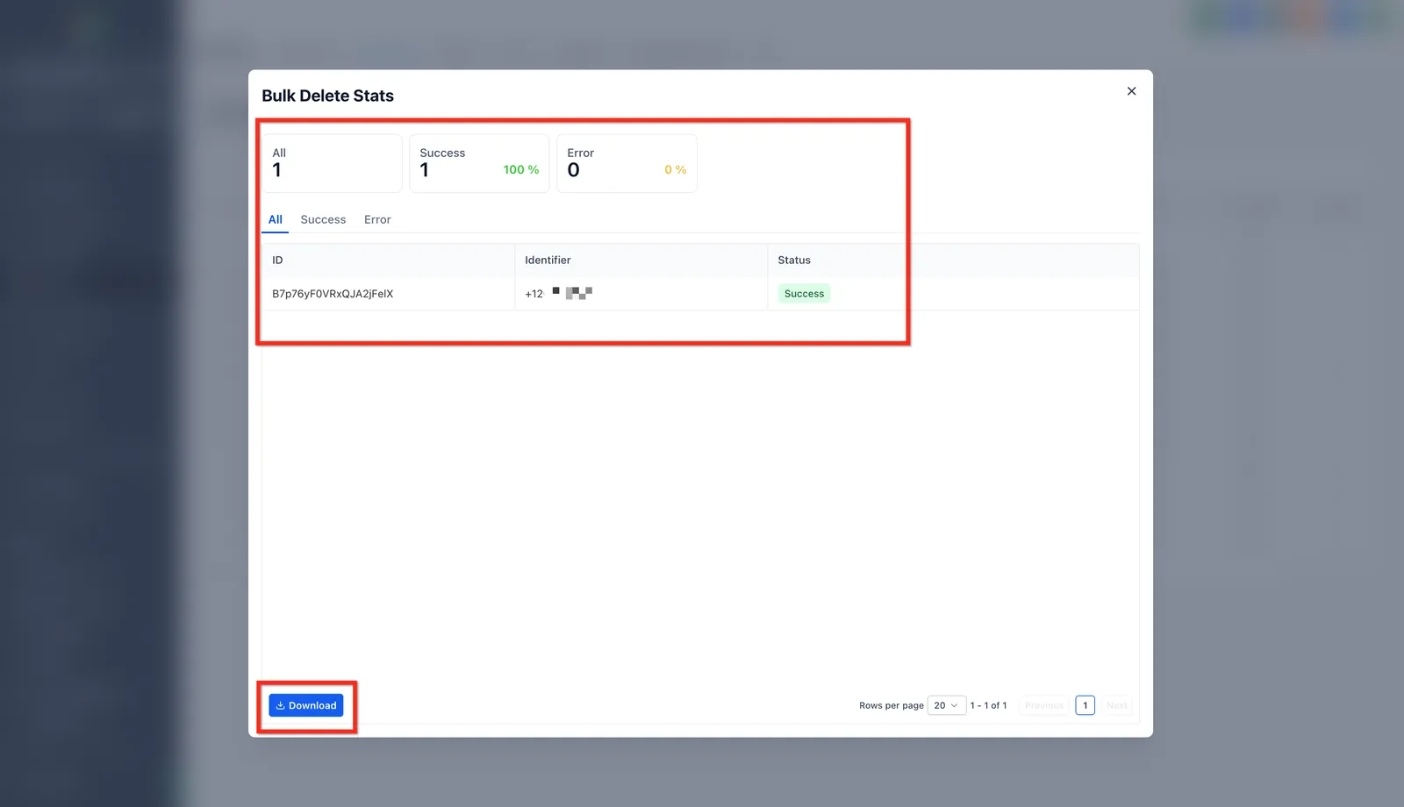Close the Bulk Delete Stats dialog
This screenshot has height=807, width=1404.
pyautogui.click(x=1131, y=91)
